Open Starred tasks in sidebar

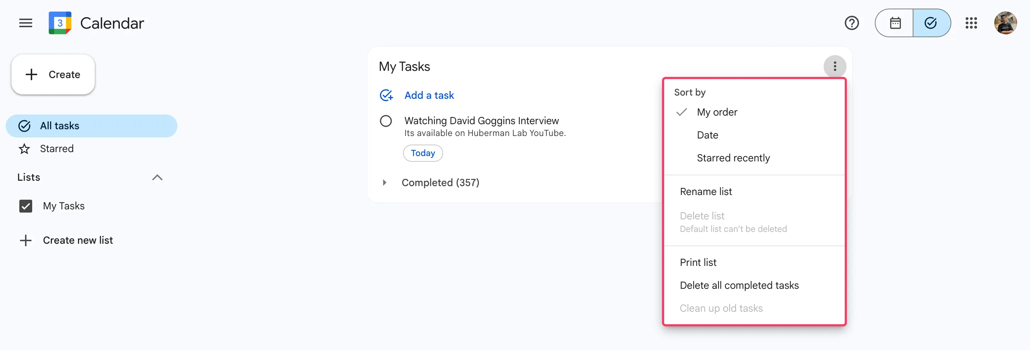(92, 149)
